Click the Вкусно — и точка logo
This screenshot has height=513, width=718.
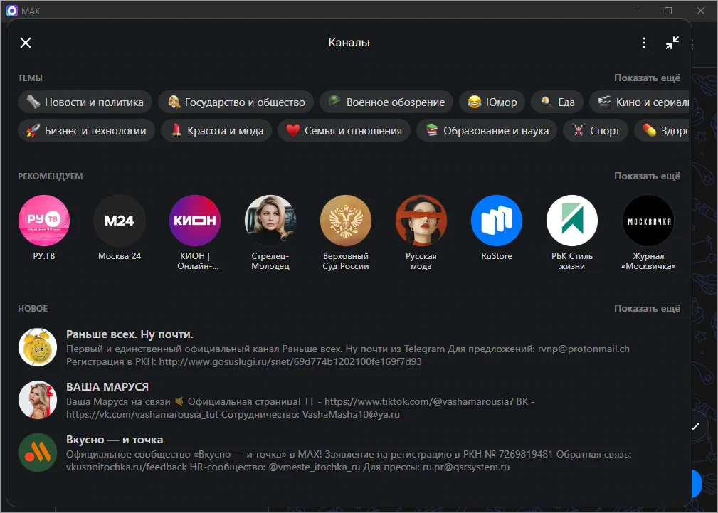pyautogui.click(x=38, y=453)
